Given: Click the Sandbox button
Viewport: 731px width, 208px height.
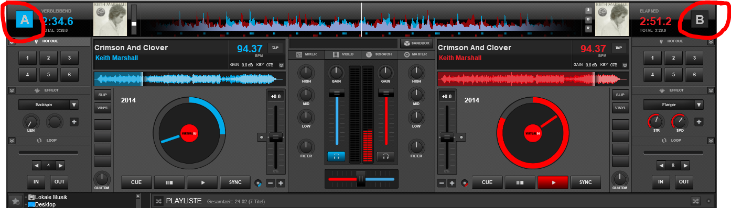Looking at the screenshot, I should 416,43.
